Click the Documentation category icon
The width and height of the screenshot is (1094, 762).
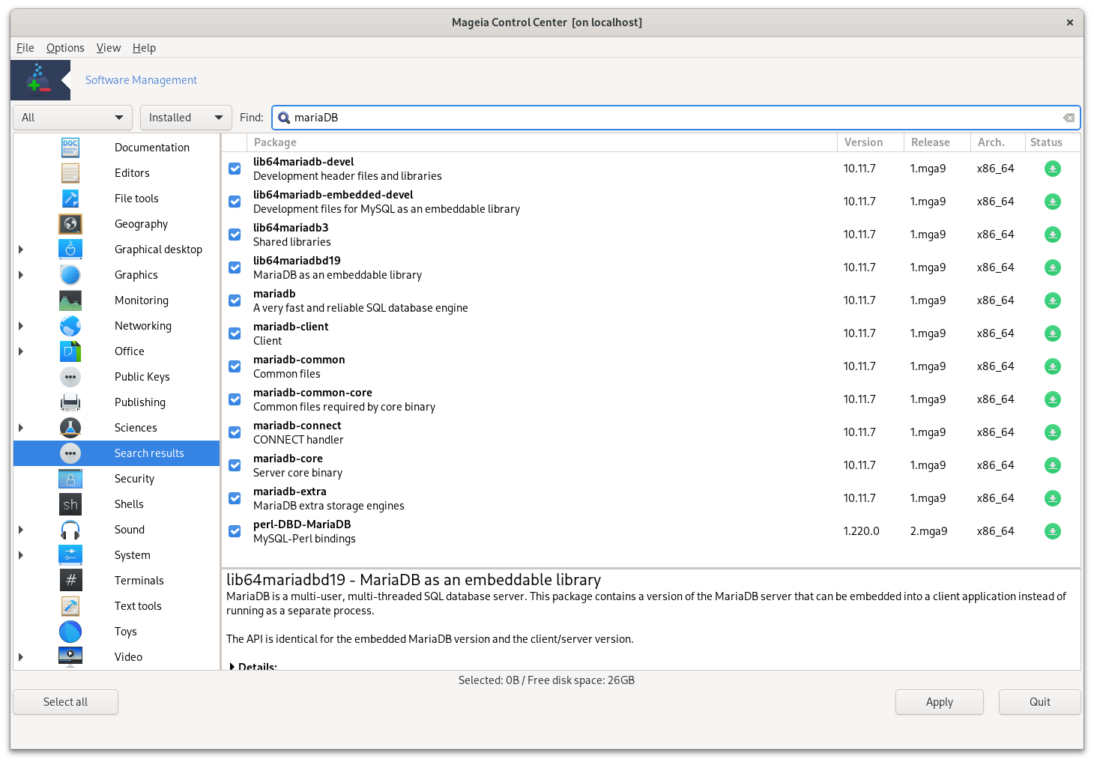70,148
